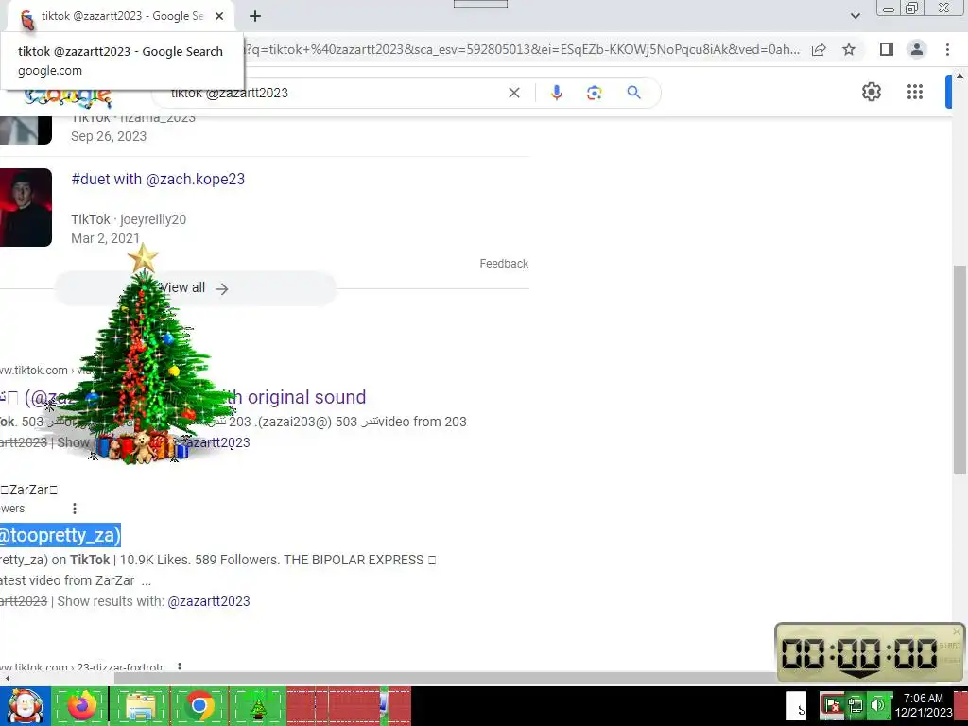Close the tiktok @zazartt2023 tab
The image size is (968, 726).
[219, 16]
